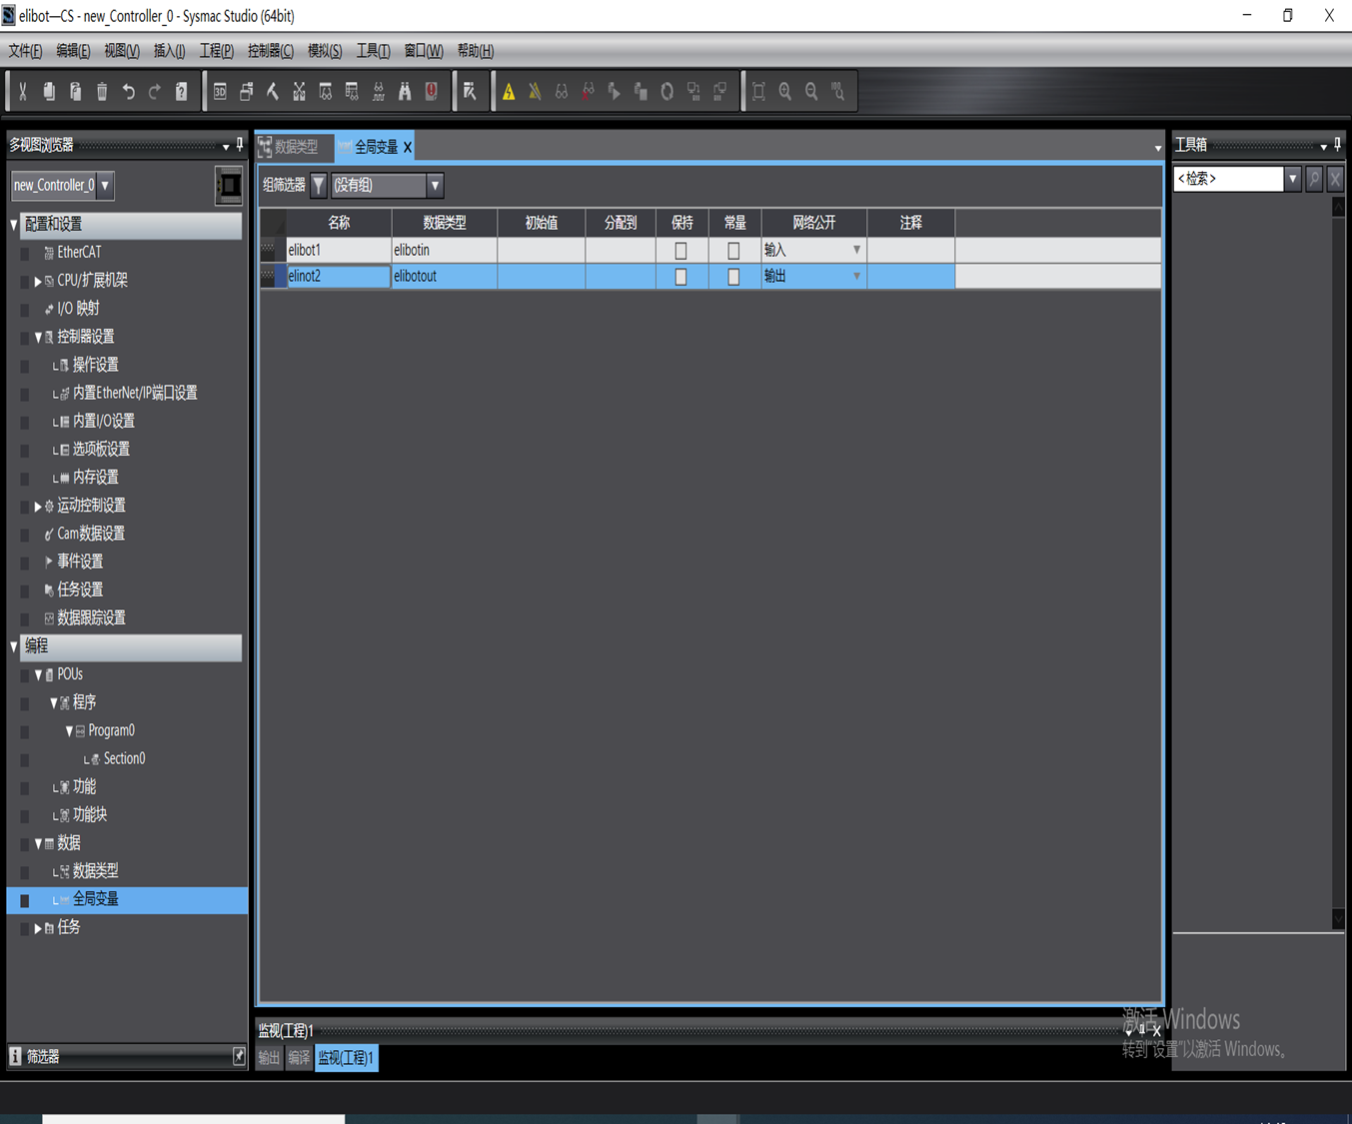Enable the Retain checkbox for elinot2

pos(680,277)
